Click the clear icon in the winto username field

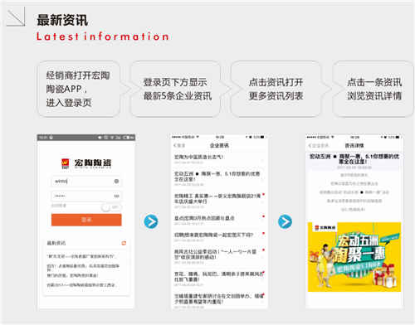click(116, 181)
